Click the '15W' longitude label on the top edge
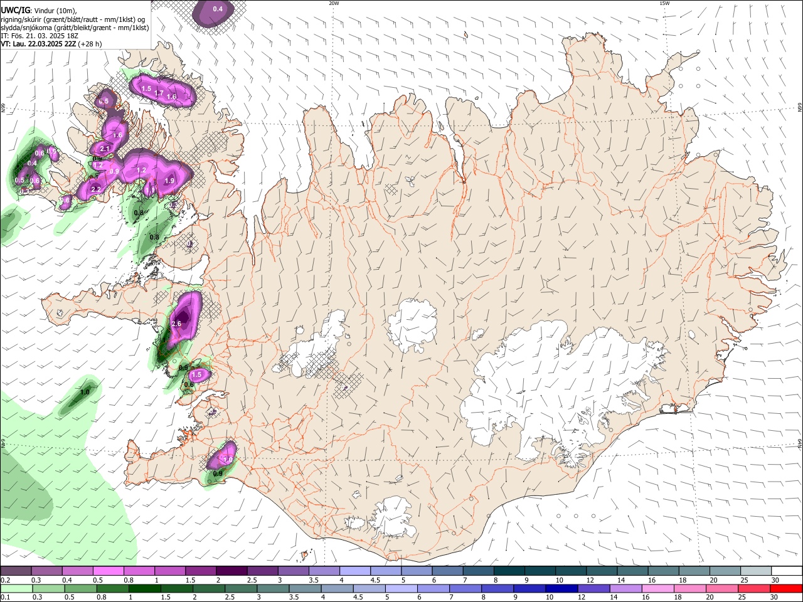803x602 pixels. coord(664,3)
